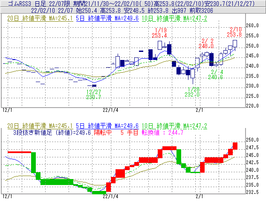The width and height of the screenshot is (266, 202).
Task: Click the 255.0 price axis label
Action: point(252,36)
